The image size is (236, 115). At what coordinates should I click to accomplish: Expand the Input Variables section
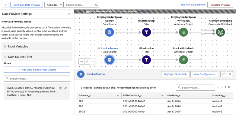tap(37, 47)
